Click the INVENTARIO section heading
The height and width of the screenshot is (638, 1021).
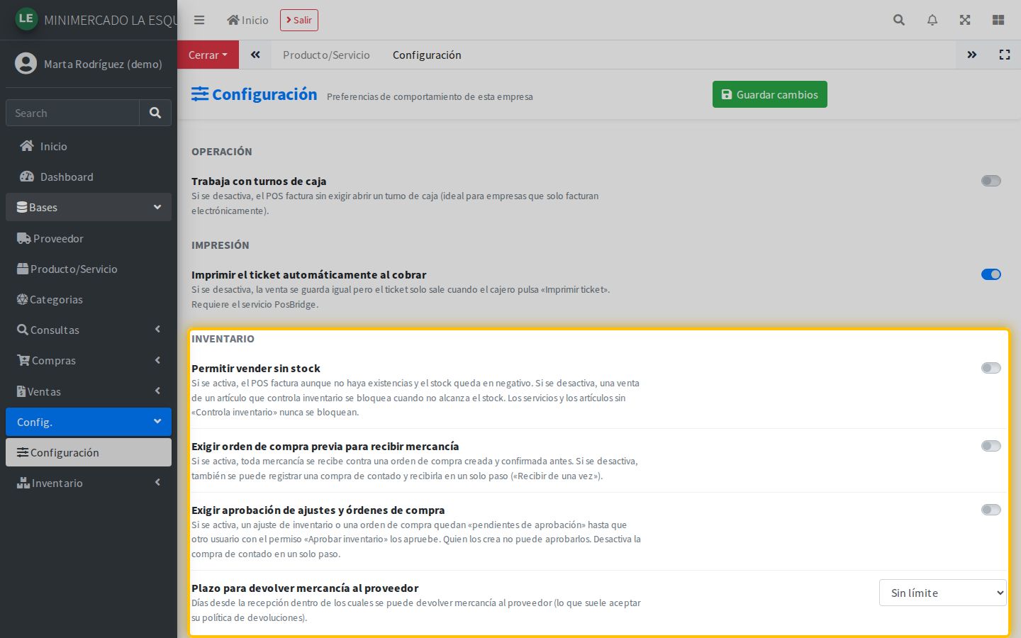pyautogui.click(x=223, y=338)
